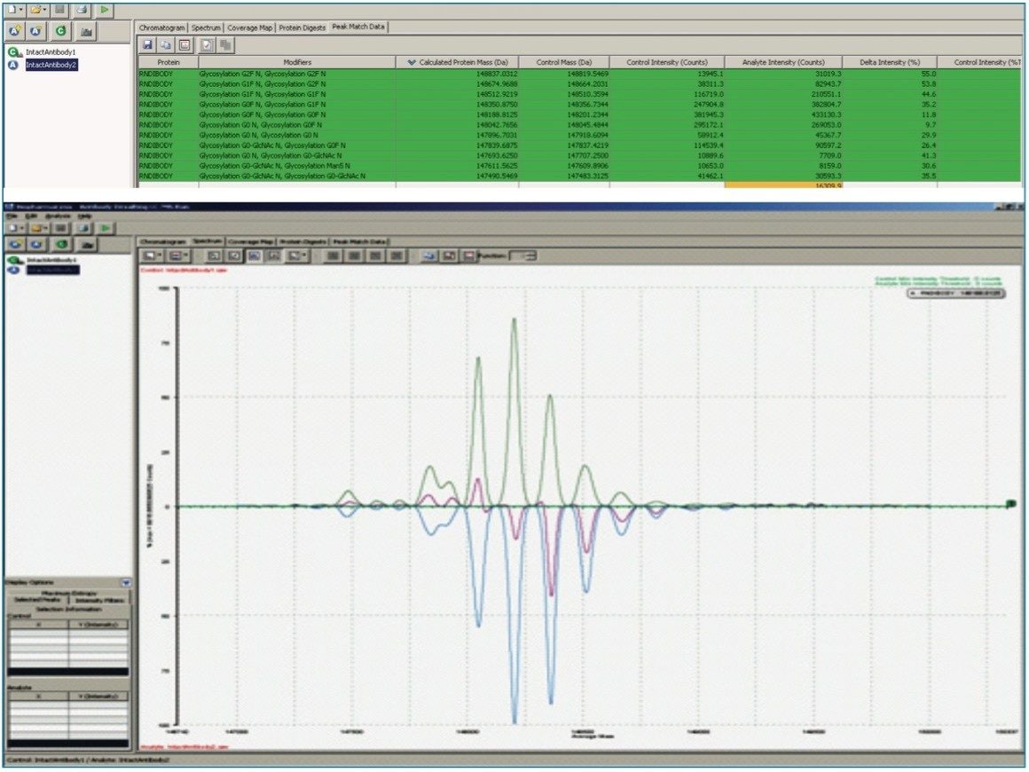Click the Copy table icon beside save
The height and width of the screenshot is (772, 1029).
point(165,44)
